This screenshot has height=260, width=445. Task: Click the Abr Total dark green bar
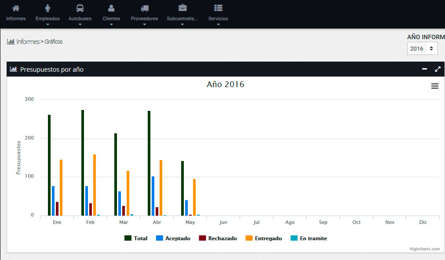pyautogui.click(x=149, y=163)
